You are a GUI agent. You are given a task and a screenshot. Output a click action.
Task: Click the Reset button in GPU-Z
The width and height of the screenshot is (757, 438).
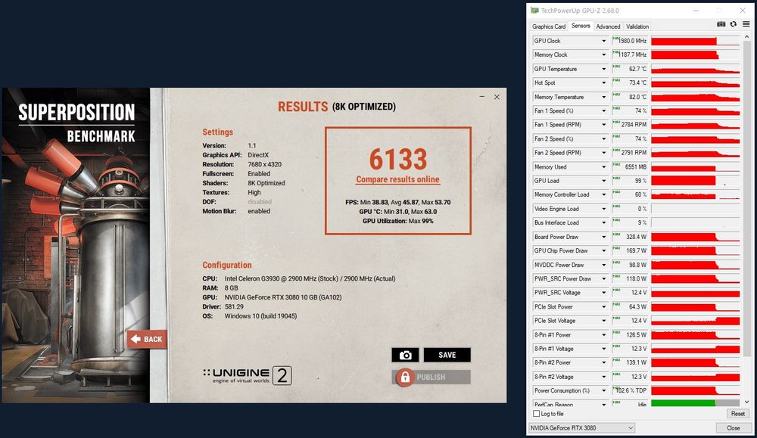pos(737,414)
